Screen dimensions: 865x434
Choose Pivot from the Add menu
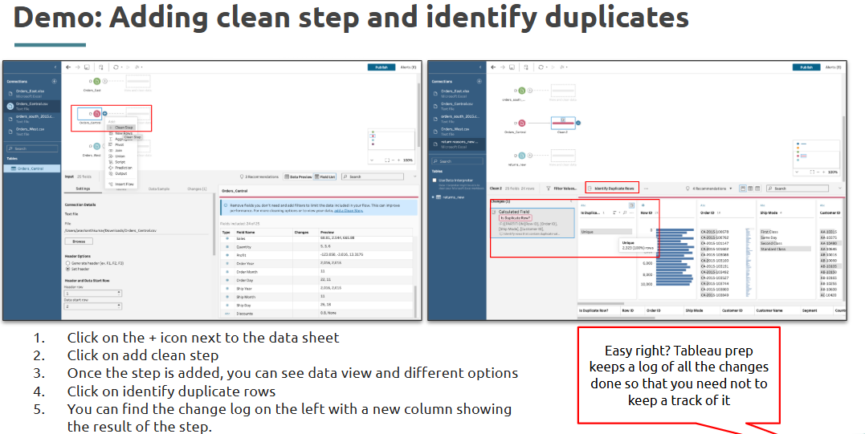[x=119, y=144]
